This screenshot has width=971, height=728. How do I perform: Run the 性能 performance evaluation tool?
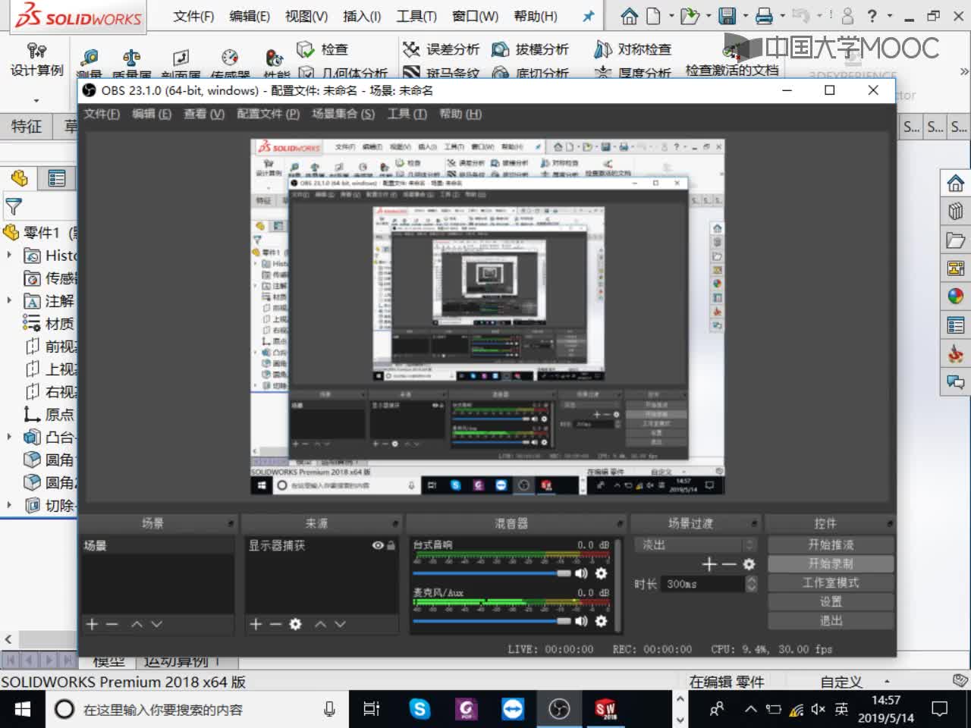tap(275, 64)
